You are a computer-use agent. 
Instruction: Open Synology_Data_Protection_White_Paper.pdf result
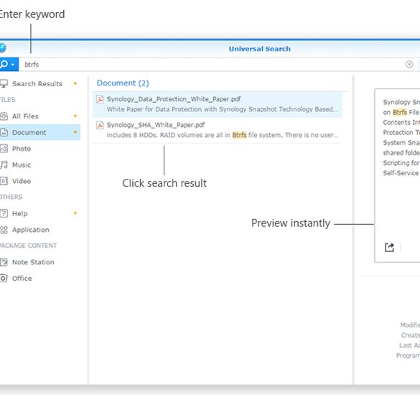point(218,104)
